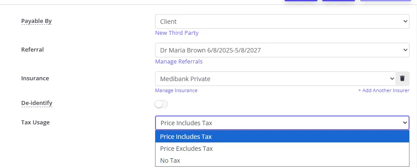Click the Insurance field label
Image resolution: width=417 pixels, height=168 pixels.
click(35, 78)
